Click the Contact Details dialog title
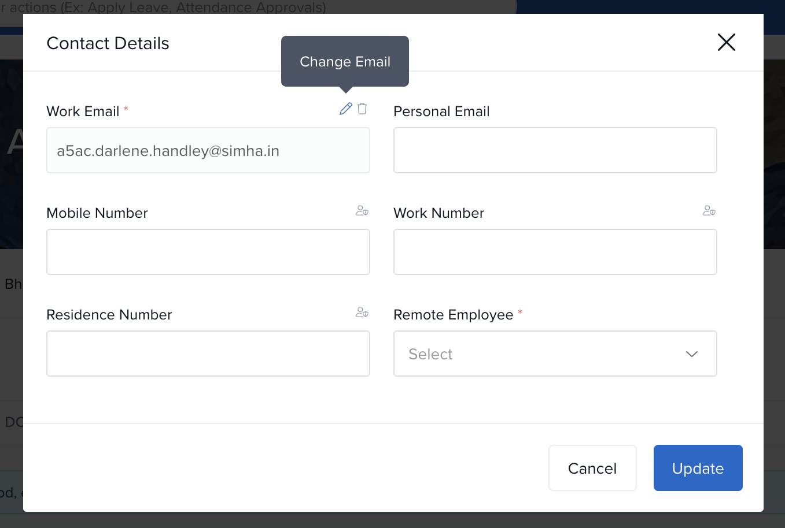Viewport: 785px width, 528px height. [108, 43]
